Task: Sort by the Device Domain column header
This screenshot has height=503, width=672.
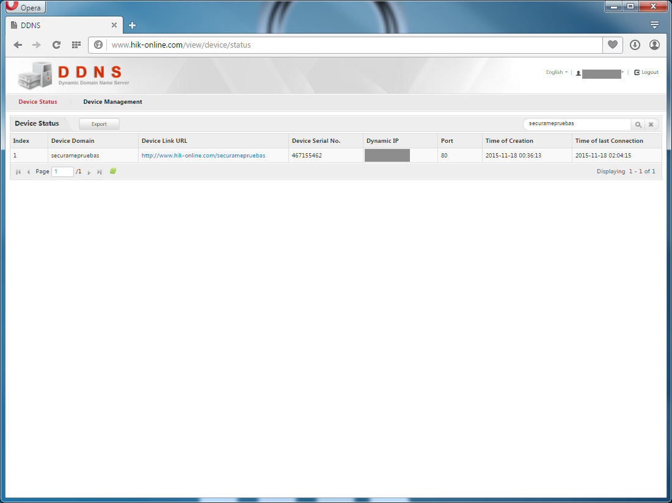Action: (x=93, y=141)
